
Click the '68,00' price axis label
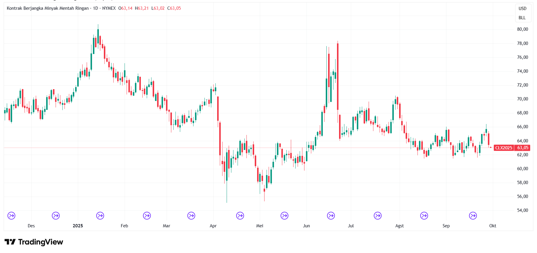click(x=523, y=113)
